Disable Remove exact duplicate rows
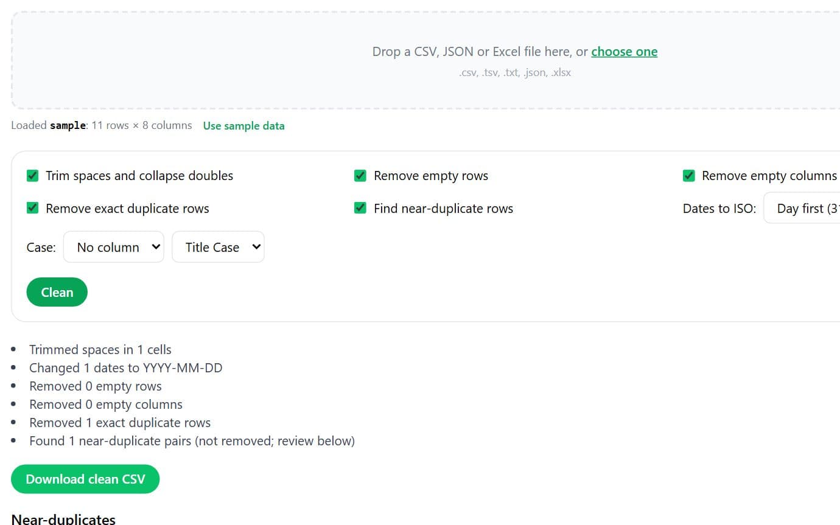Image resolution: width=840 pixels, height=525 pixels. (33, 208)
